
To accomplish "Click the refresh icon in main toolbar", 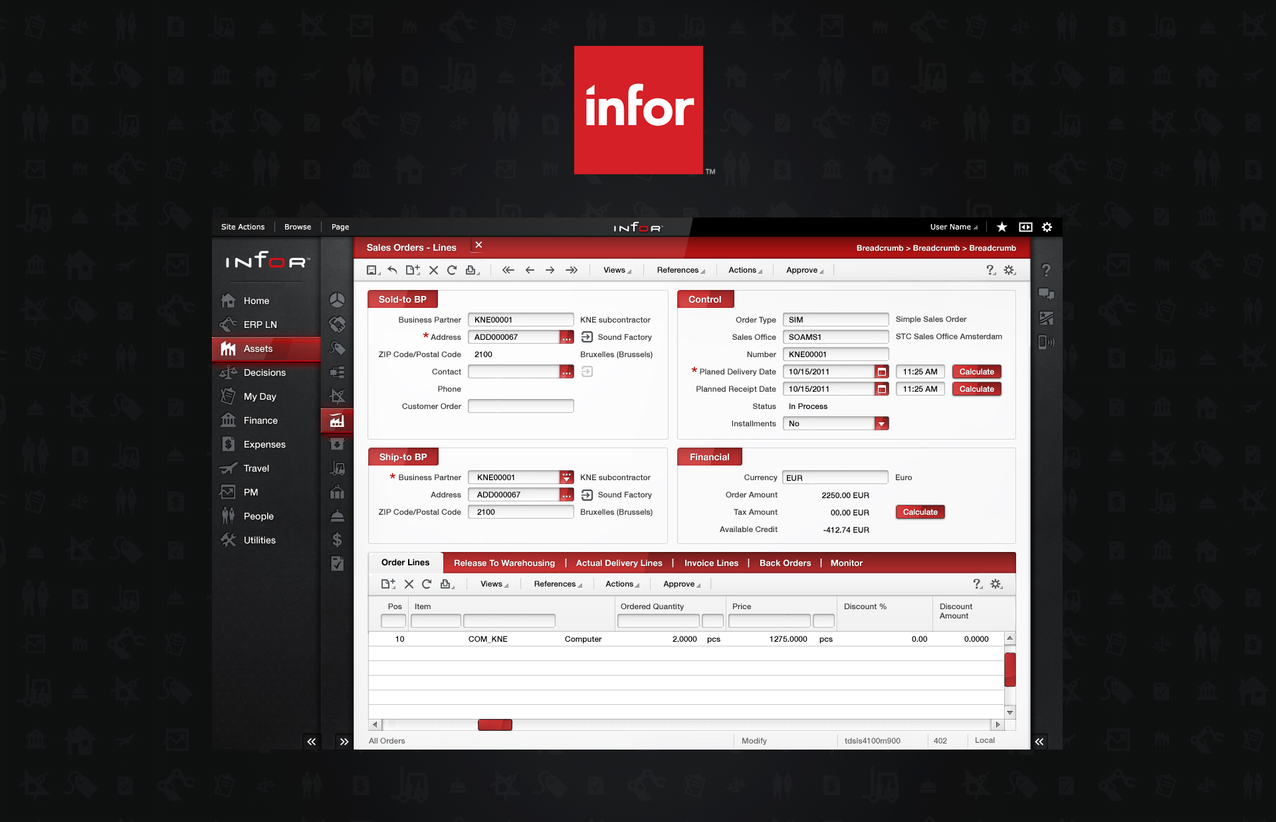I will [452, 270].
